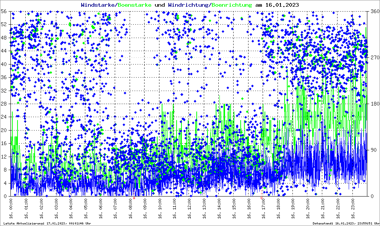Click the green 'Boenstarke' title label

(134, 5)
